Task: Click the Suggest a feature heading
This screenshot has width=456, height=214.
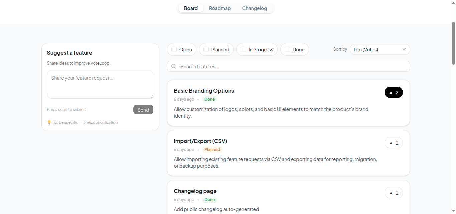Action: [69, 53]
